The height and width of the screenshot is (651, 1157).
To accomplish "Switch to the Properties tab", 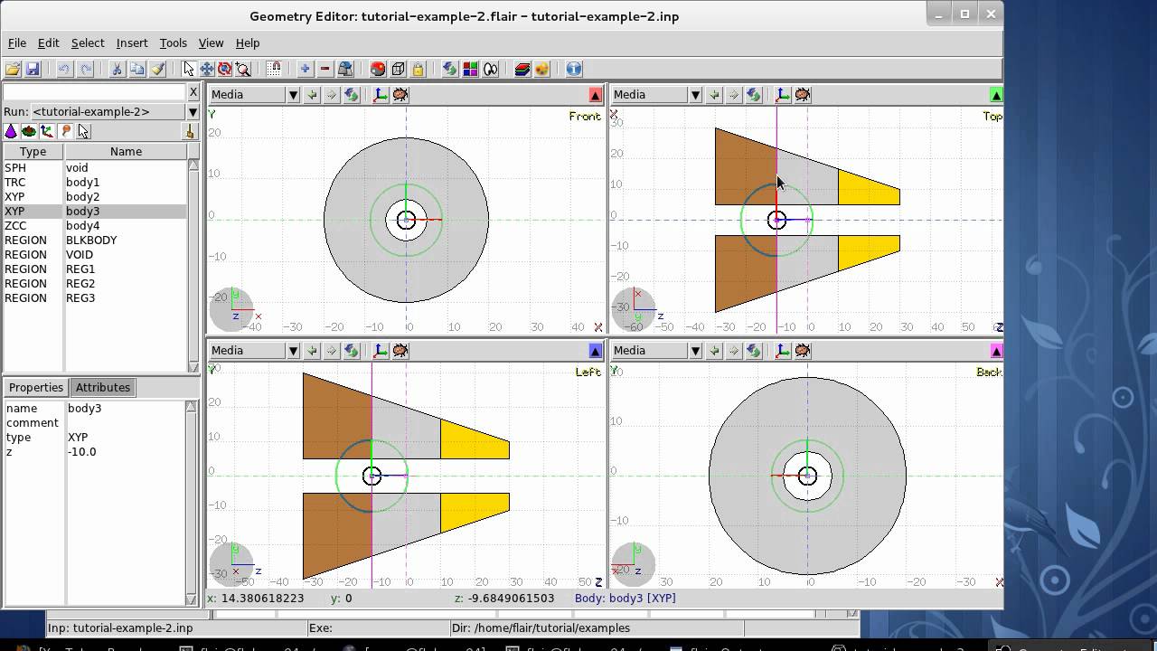I will [x=36, y=387].
